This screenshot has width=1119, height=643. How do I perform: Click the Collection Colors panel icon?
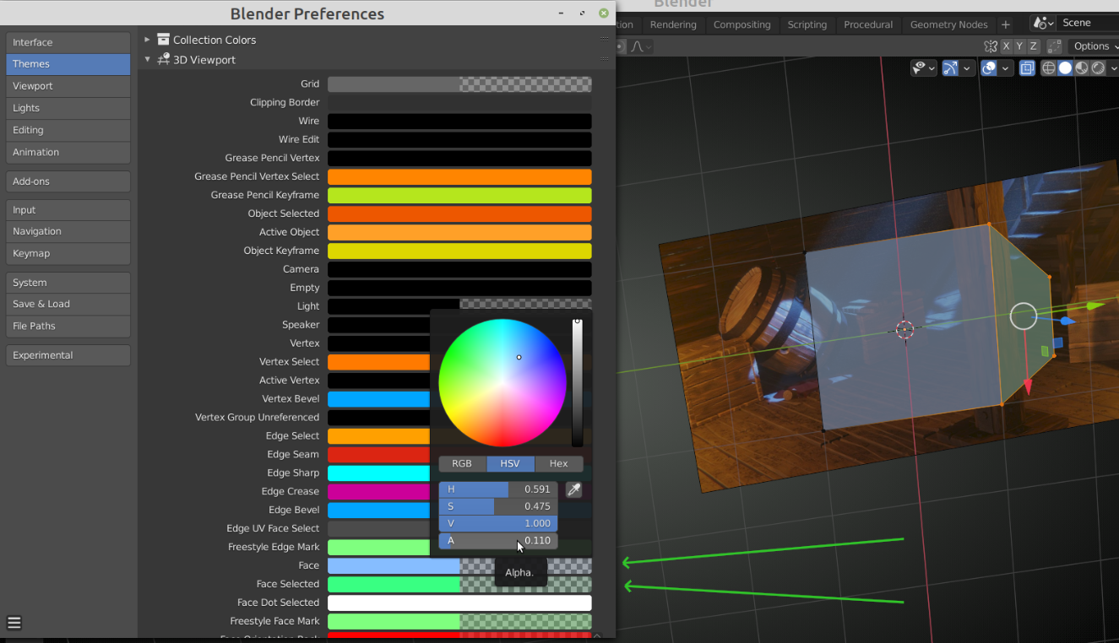[x=163, y=40]
